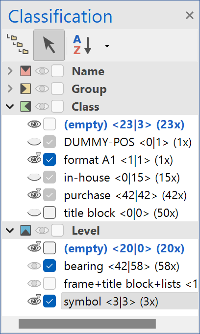
Task: Show the hidden title block class eye
Action: 34,213
